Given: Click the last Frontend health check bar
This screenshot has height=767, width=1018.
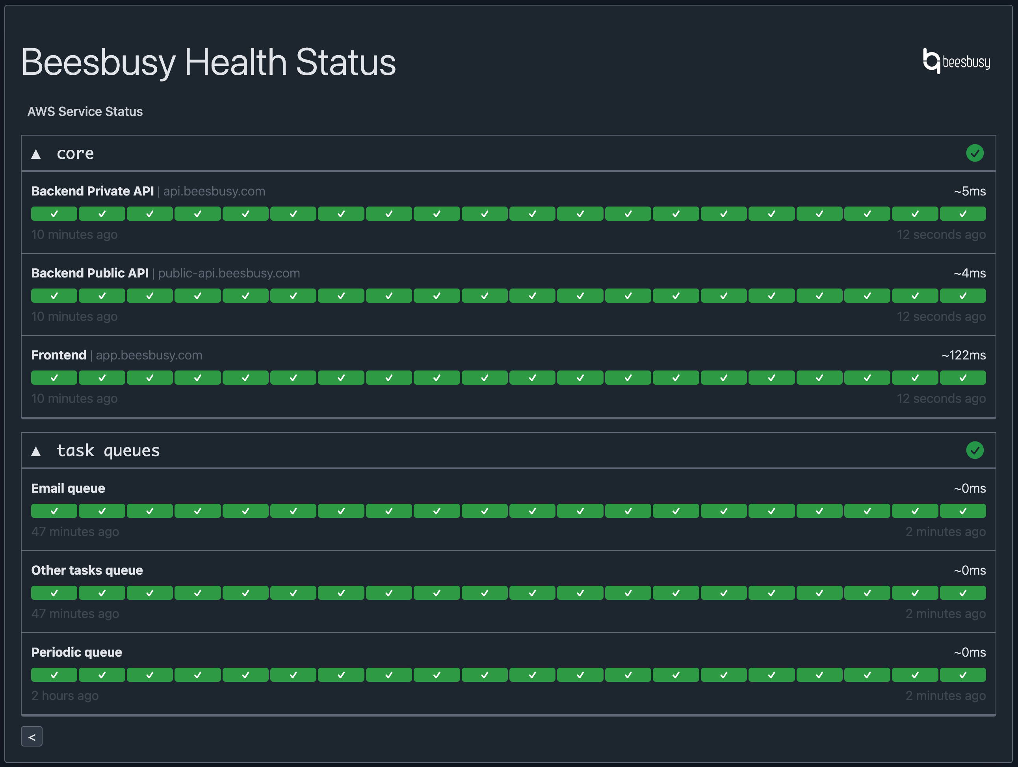Looking at the screenshot, I should (x=962, y=378).
